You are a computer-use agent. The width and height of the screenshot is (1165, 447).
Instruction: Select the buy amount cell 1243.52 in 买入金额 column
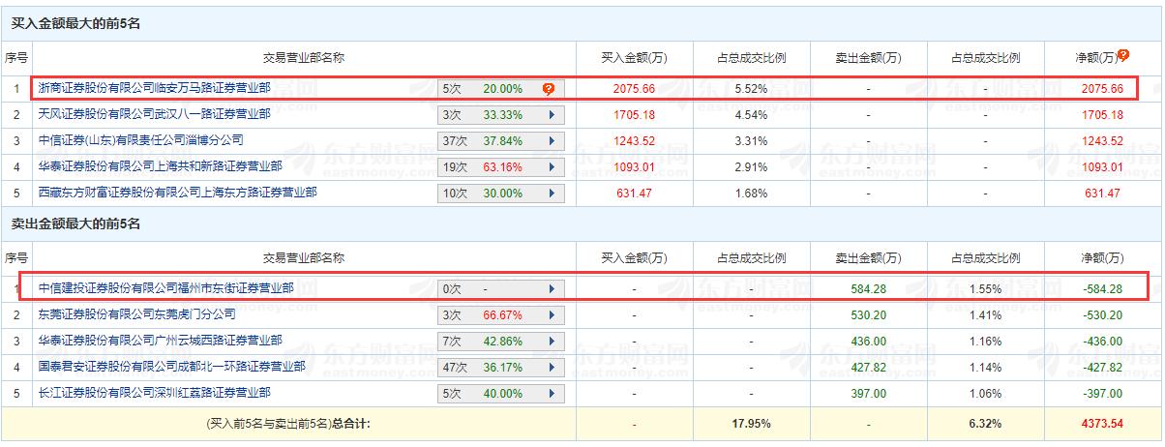point(635,141)
